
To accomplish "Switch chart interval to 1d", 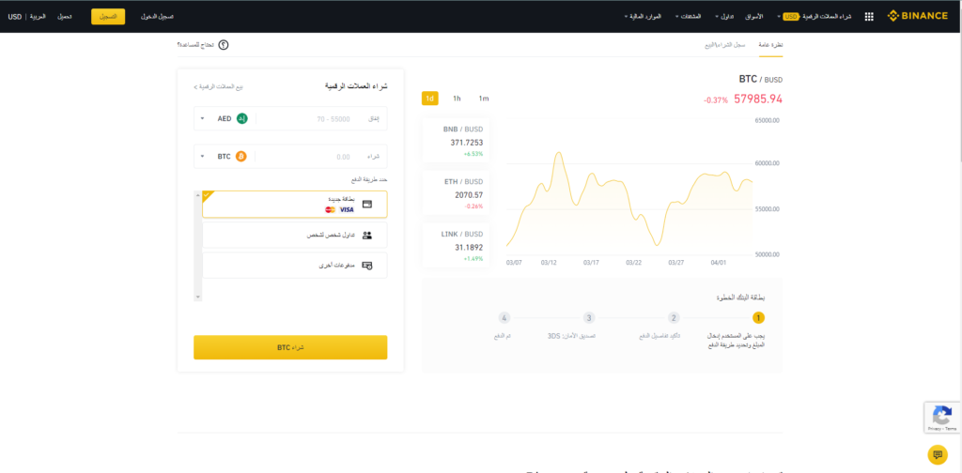I will (x=430, y=98).
